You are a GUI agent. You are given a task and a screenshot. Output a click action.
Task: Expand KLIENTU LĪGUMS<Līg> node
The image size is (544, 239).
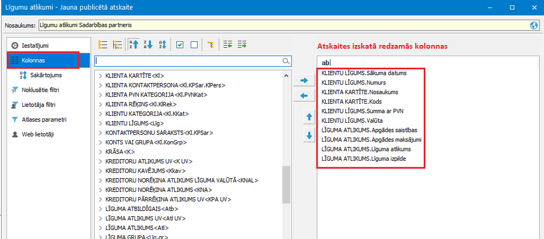(x=100, y=123)
